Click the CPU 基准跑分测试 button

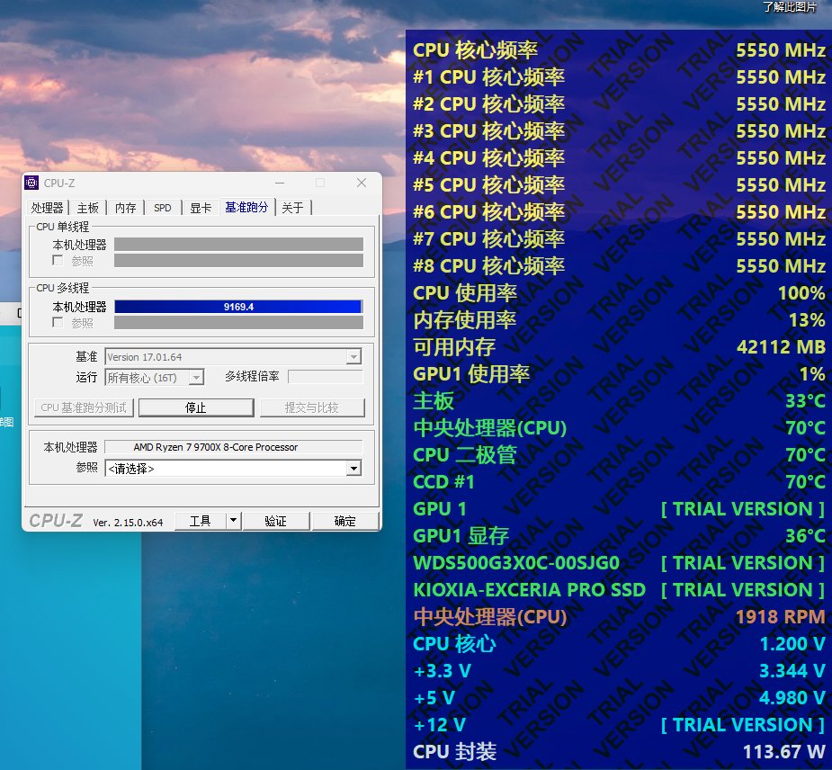84,407
